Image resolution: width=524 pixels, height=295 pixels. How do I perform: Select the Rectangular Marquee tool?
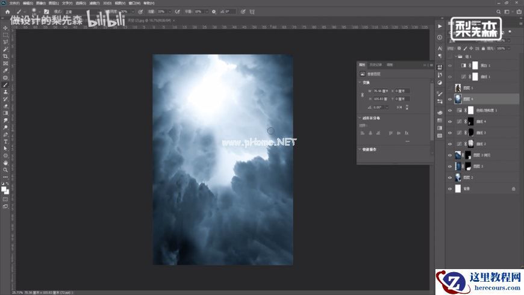pyautogui.click(x=5, y=35)
